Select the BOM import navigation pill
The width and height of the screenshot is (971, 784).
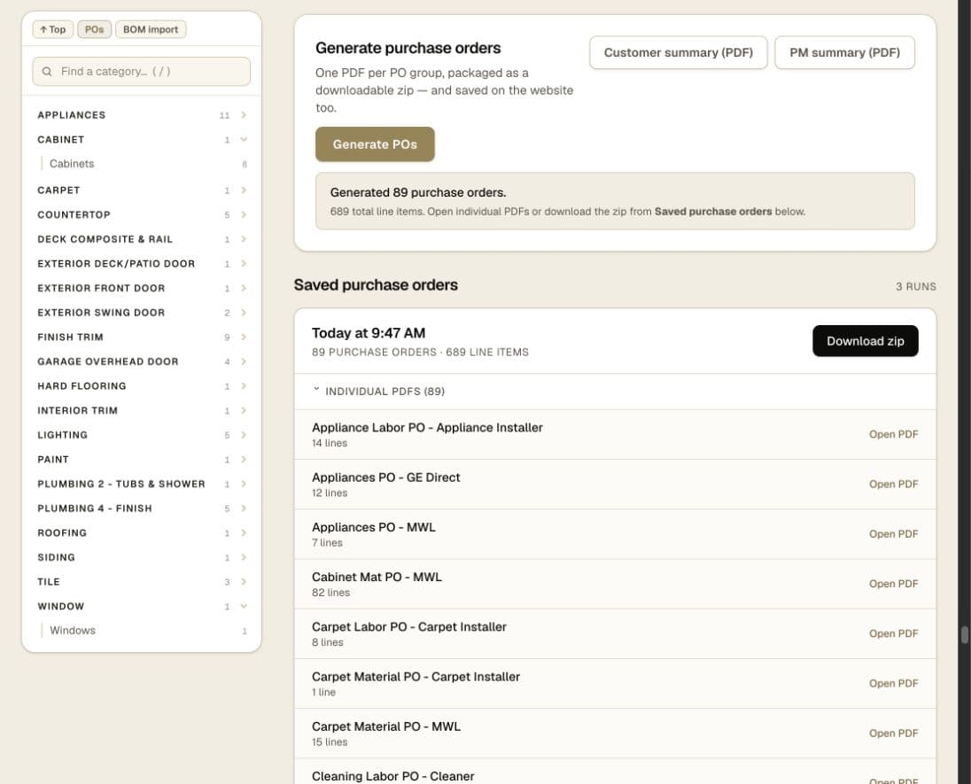point(151,29)
